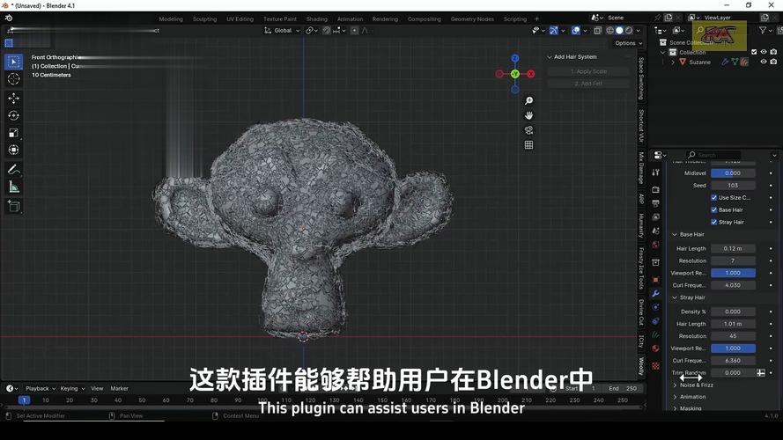This screenshot has height=440, width=783.
Task: Activate the Rotate tool
Action: (x=13, y=116)
